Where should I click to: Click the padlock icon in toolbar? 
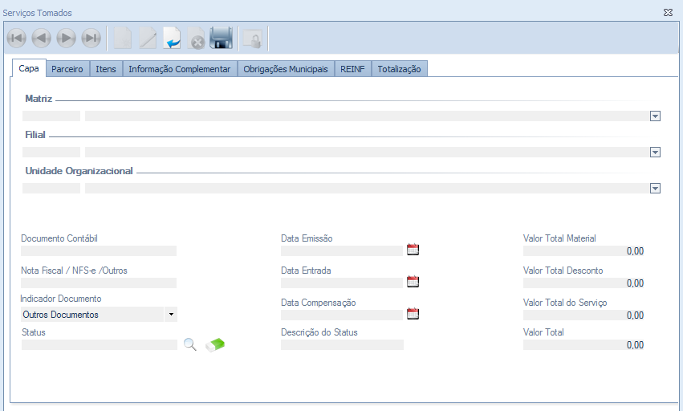click(x=252, y=39)
